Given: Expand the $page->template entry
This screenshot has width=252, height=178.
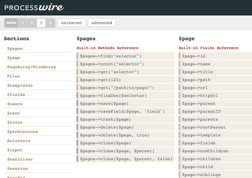Looking at the screenshot, I should pos(215,135).
